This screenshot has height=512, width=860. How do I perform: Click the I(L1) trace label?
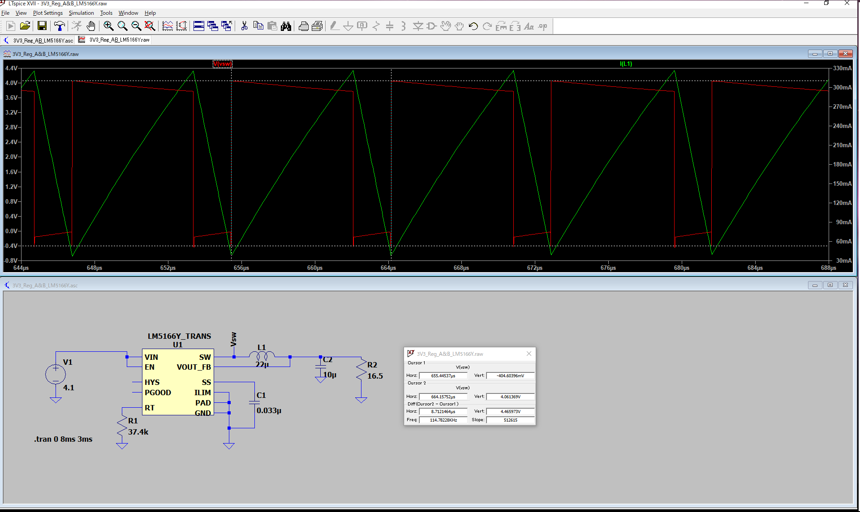click(x=626, y=64)
